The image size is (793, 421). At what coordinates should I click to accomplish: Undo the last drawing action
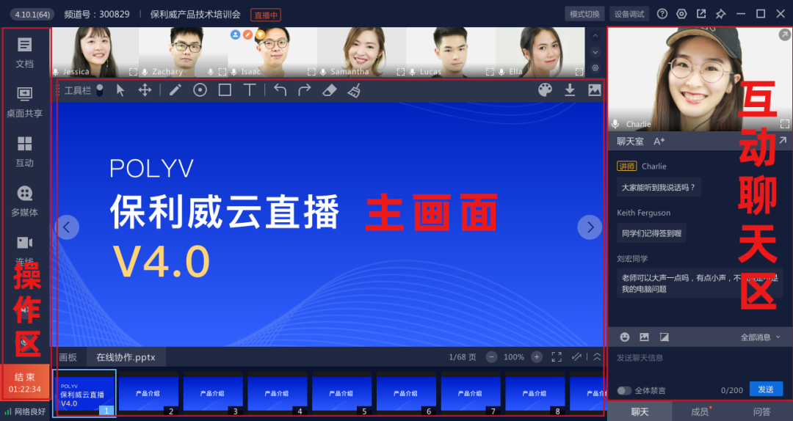[280, 89]
